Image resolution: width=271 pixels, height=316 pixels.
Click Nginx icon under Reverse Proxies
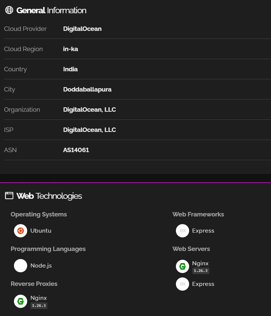coord(21,301)
